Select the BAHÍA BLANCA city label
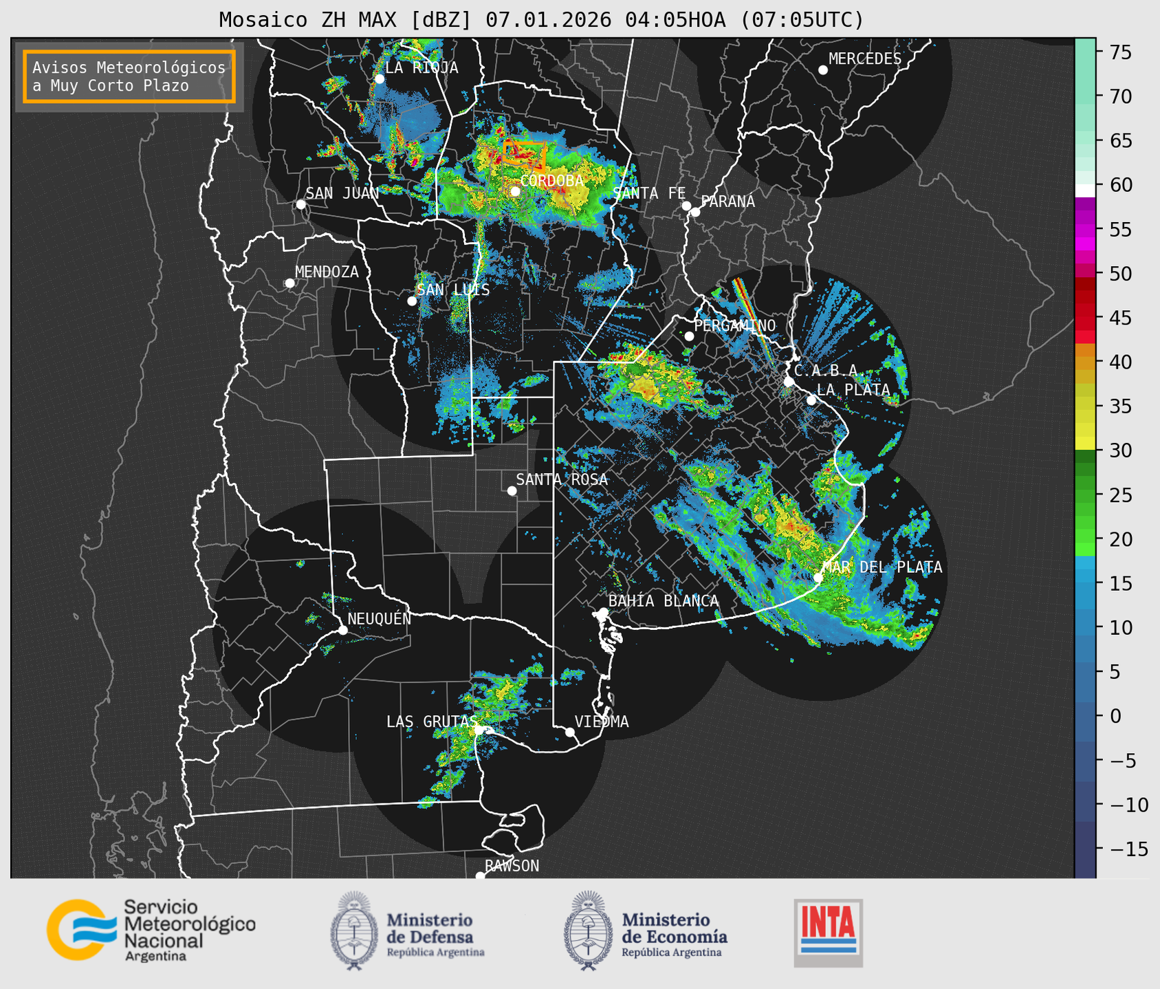The height and width of the screenshot is (989, 1160). coord(664,601)
